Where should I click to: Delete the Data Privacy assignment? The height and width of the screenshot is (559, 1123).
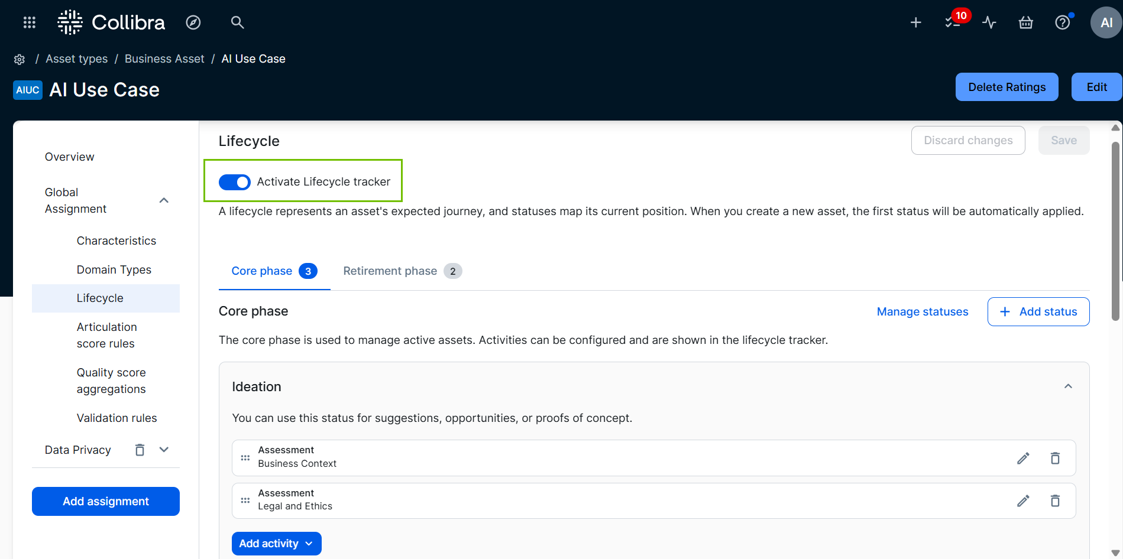tap(140, 450)
